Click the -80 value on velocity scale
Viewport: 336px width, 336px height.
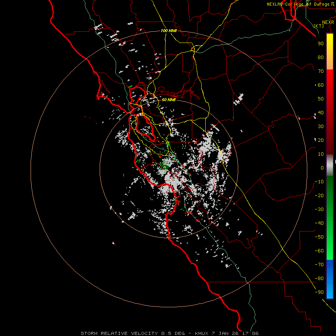click(319, 279)
